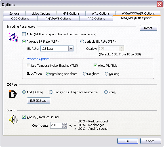Select the M4A/M4B/M4R Options tab

pos(137,18)
